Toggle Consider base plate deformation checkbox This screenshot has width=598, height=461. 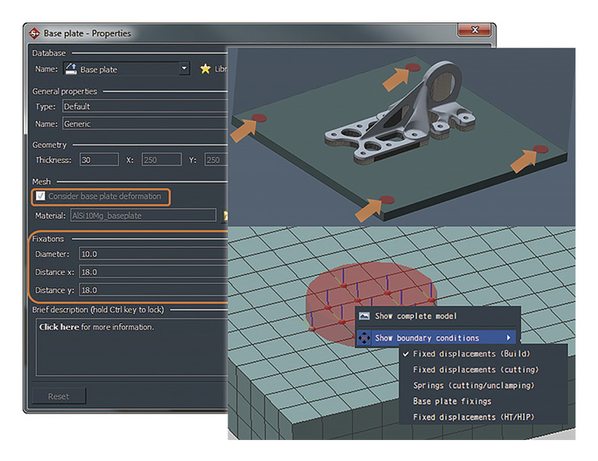click(x=40, y=197)
